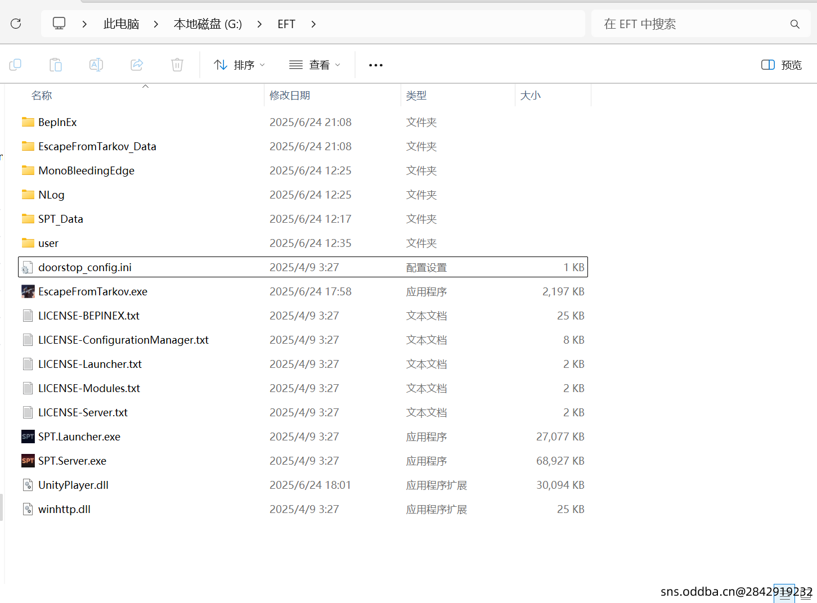This screenshot has height=603, width=817.
Task: Select the SPT_Data folder icon
Action: coord(28,219)
